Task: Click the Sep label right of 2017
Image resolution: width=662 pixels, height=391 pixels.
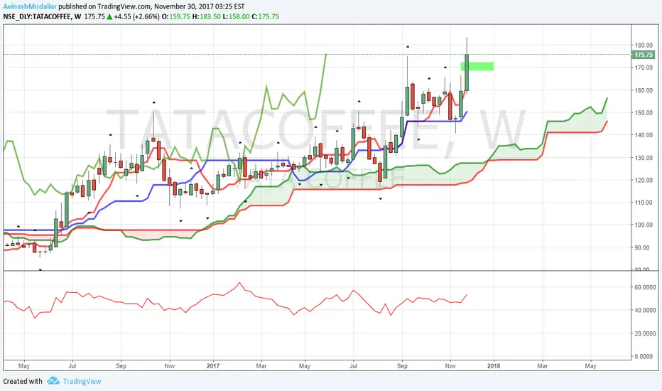Action: 402,365
